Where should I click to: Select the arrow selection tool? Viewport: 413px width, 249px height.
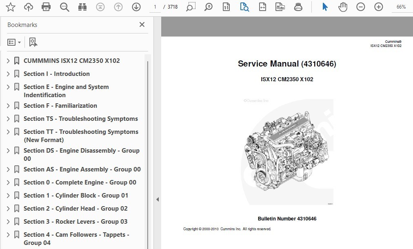point(325,7)
